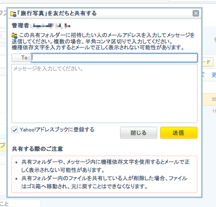
Task: Click the blurred administrator name after 管理者
Action: (x=52, y=26)
